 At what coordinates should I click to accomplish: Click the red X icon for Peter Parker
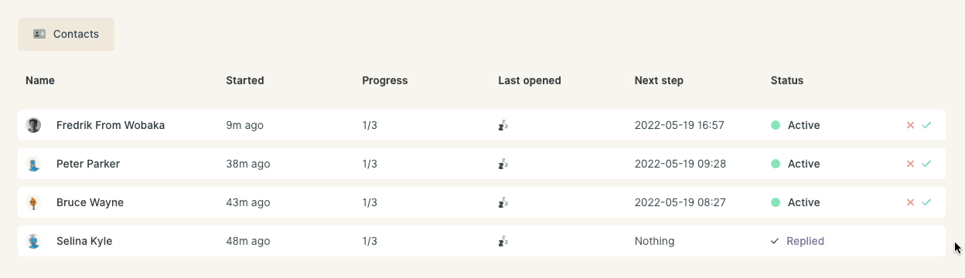tap(910, 164)
